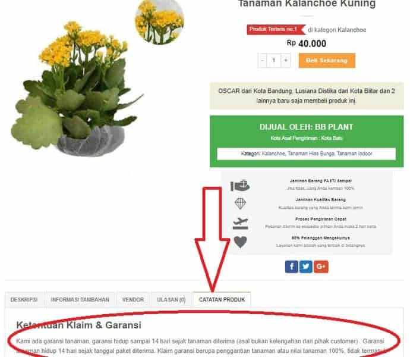Share product on Twitter icon
The height and width of the screenshot is (357, 410).
[305, 267]
